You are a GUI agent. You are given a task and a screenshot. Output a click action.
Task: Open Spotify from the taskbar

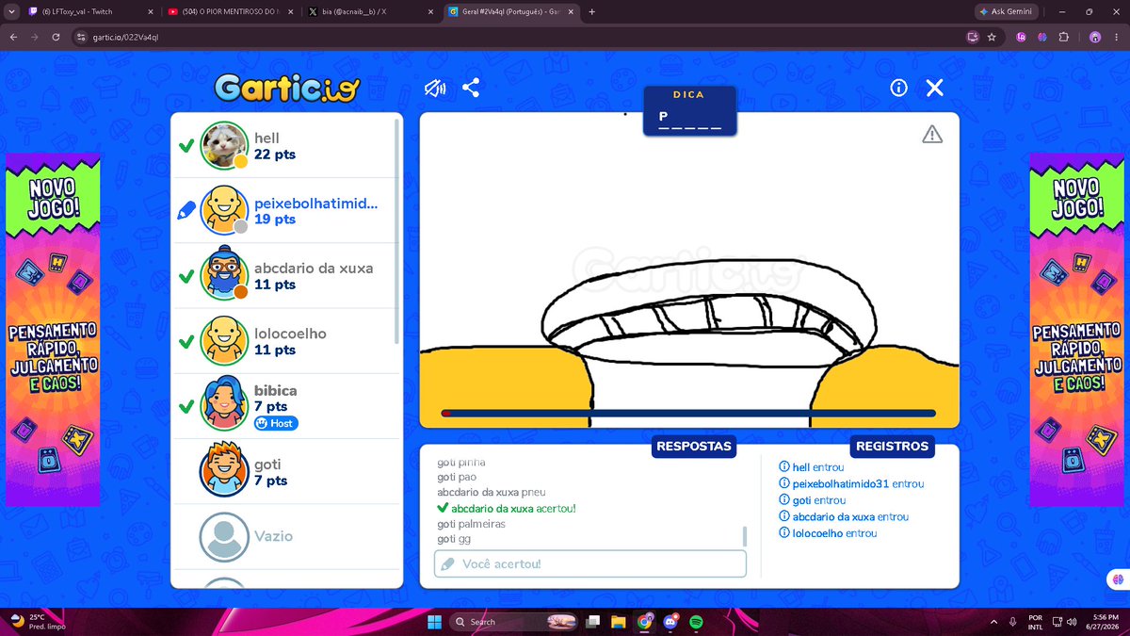(x=696, y=622)
